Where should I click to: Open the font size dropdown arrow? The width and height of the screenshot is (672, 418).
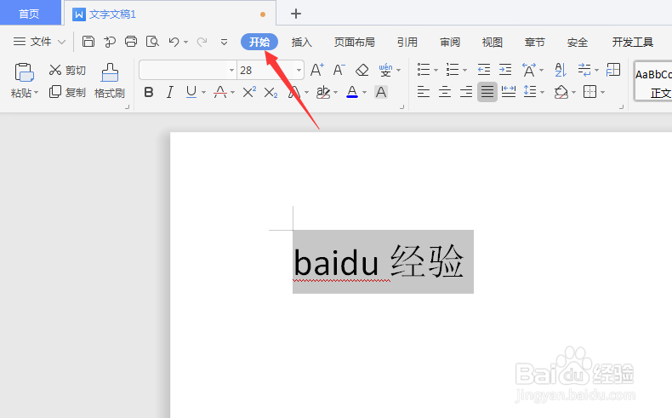click(x=299, y=70)
